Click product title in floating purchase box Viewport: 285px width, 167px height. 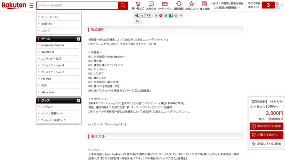pyautogui.click(x=266, y=104)
